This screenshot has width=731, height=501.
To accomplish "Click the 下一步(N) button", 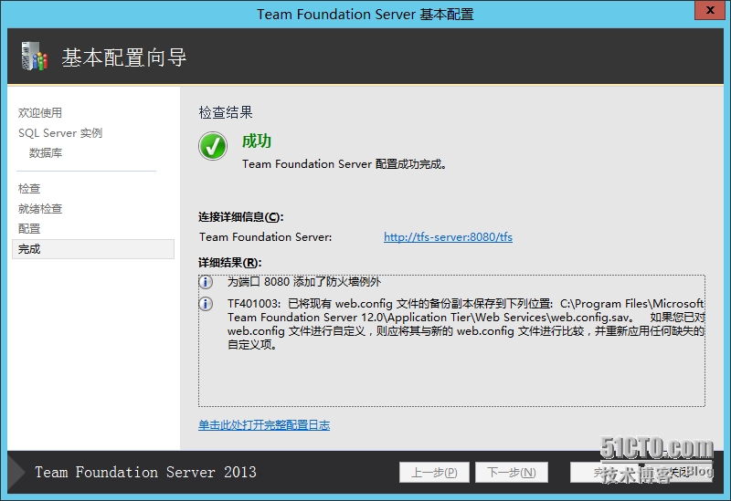I will pyautogui.click(x=512, y=473).
